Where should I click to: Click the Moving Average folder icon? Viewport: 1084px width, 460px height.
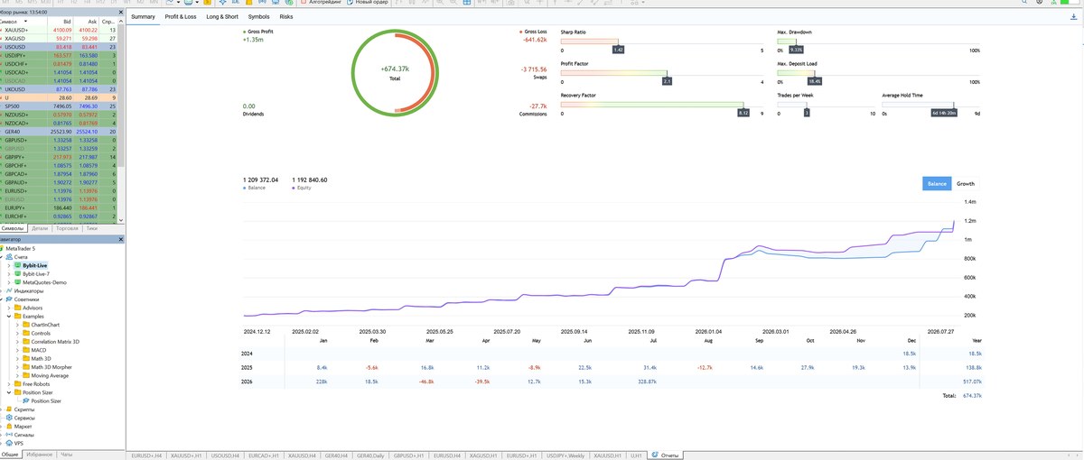pyautogui.click(x=26, y=375)
